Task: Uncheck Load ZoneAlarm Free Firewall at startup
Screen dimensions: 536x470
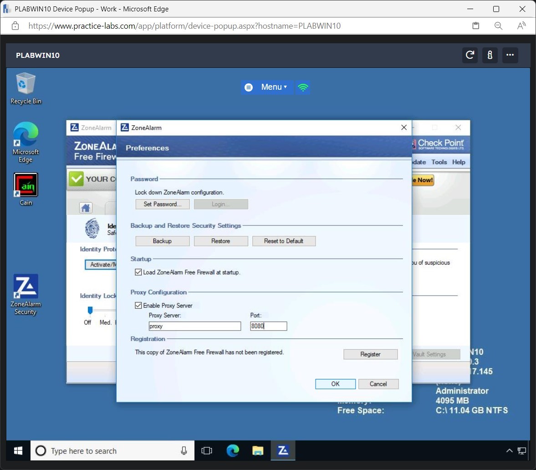Action: (138, 272)
